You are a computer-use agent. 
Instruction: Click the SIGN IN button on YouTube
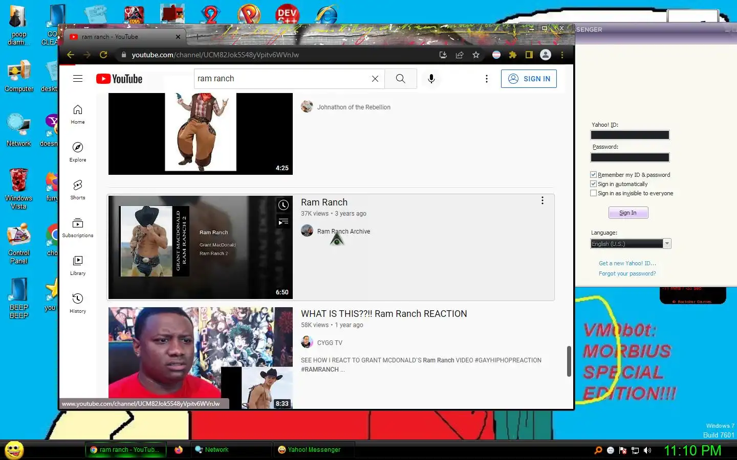pyautogui.click(x=529, y=79)
